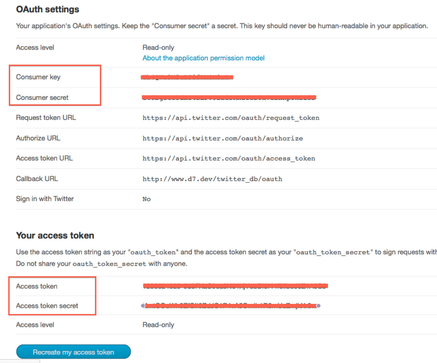Image resolution: width=437 pixels, height=363 pixels.
Task: Click the Recreate my access token button
Action: point(73,352)
